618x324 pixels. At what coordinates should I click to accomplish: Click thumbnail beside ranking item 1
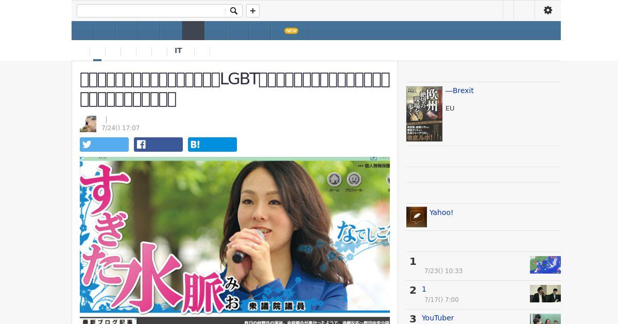[x=545, y=265]
